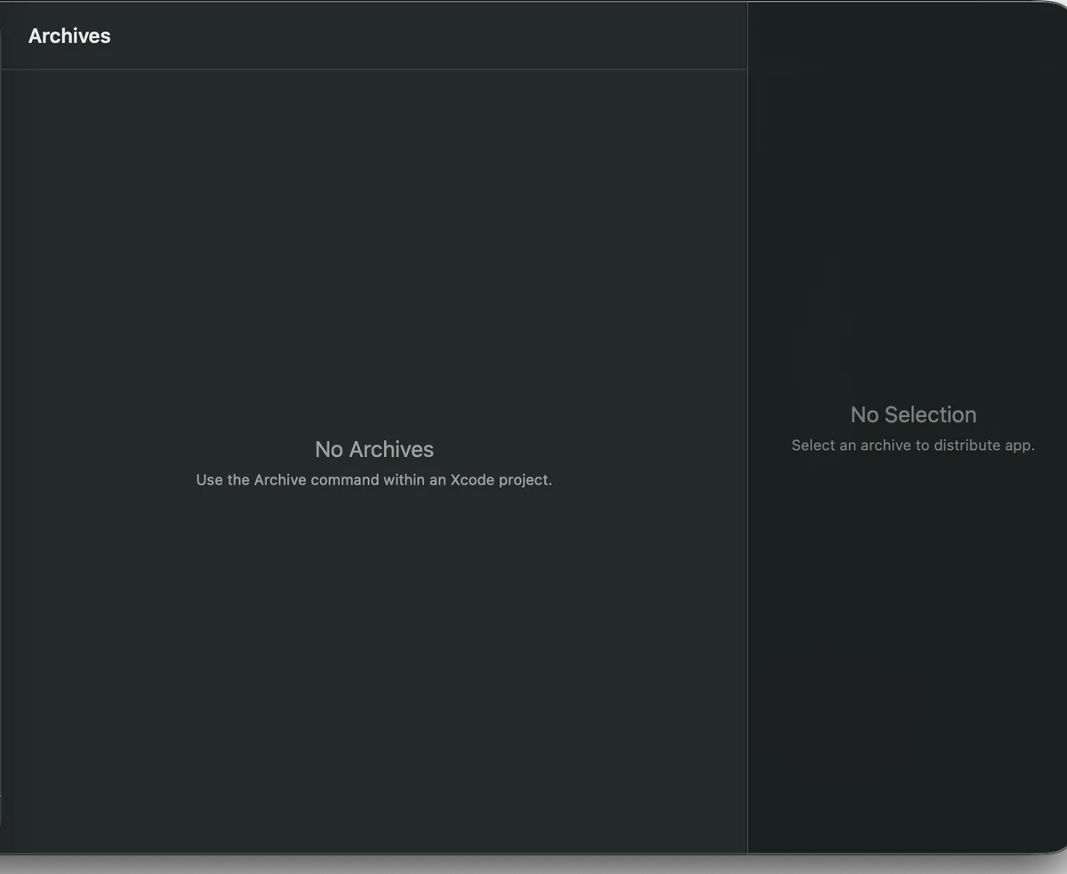Click 'Select an archive to distribute app' text

click(913, 445)
